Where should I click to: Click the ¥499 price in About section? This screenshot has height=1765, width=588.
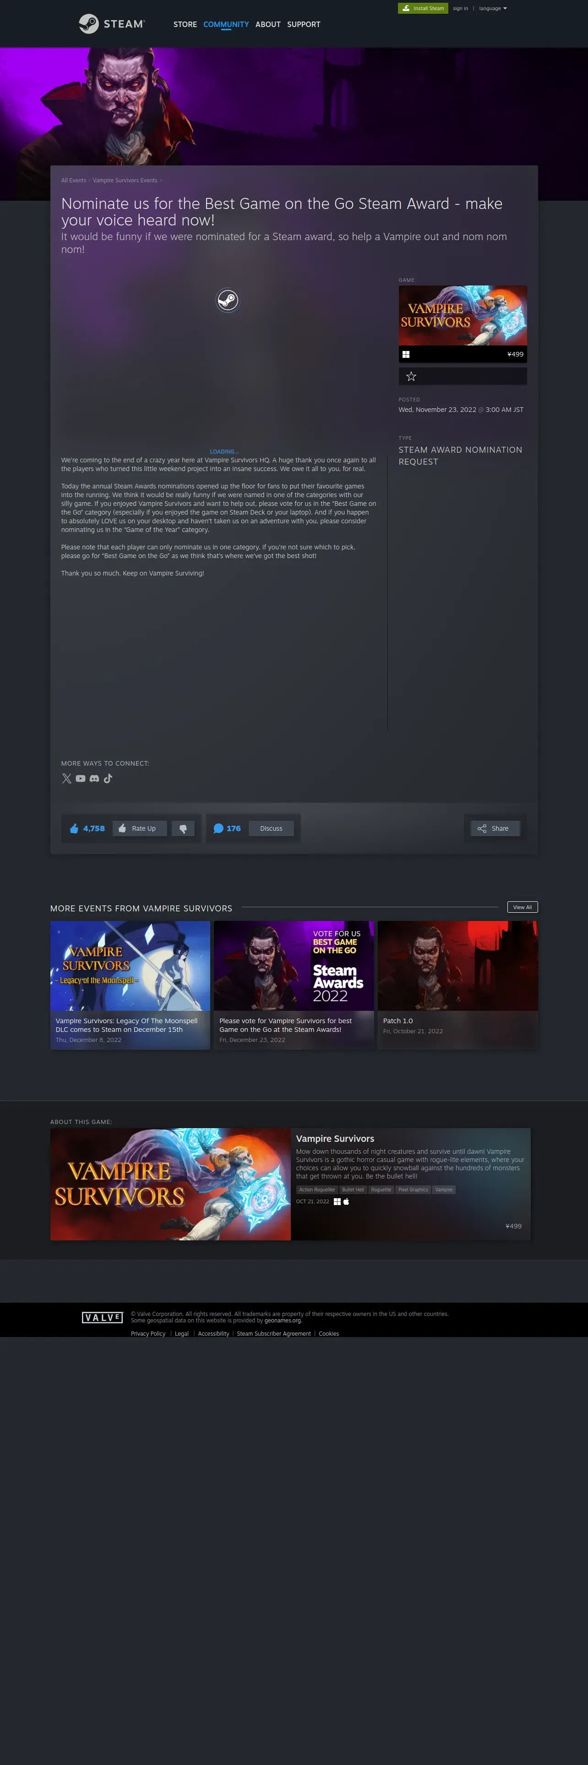[x=513, y=1227]
